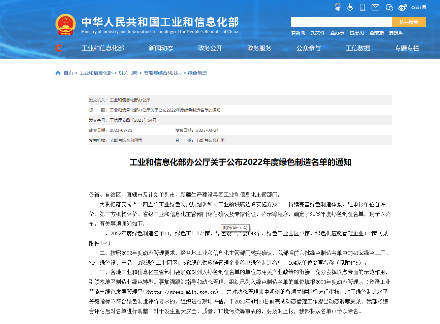
Task: Click the email envelope icon
Action: coord(375,7)
